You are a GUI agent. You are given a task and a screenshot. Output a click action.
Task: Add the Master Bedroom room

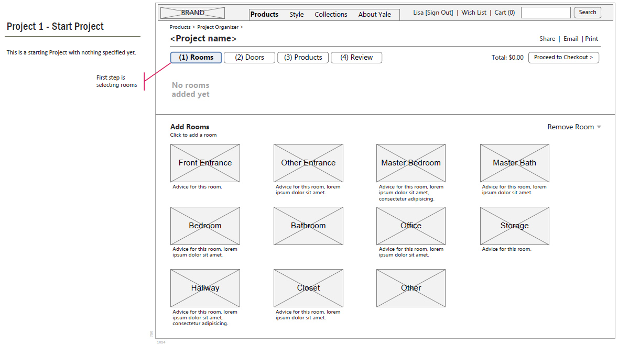(411, 163)
